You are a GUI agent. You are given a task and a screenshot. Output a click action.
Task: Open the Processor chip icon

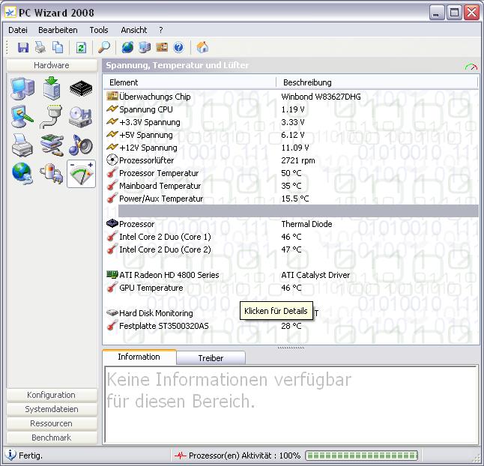tap(81, 88)
